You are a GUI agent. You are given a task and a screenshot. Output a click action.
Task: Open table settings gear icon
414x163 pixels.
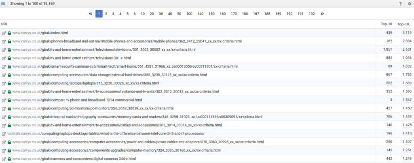tap(409, 4)
